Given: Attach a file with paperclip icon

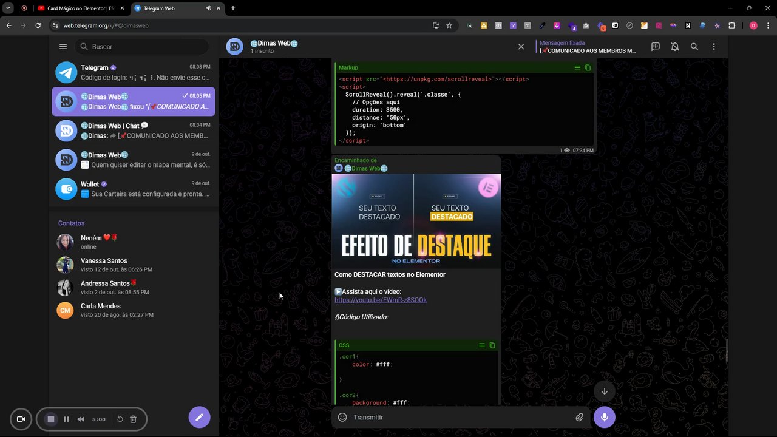Looking at the screenshot, I should pyautogui.click(x=580, y=418).
